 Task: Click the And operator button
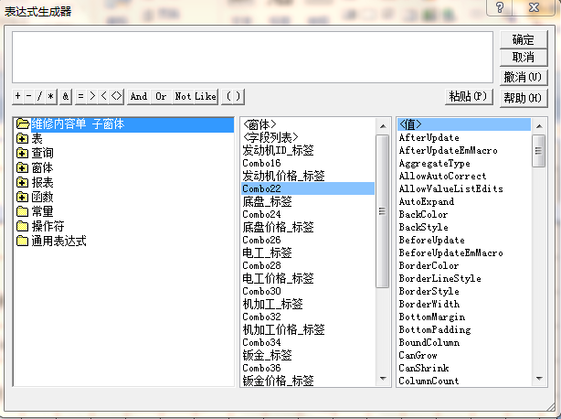pyautogui.click(x=138, y=96)
